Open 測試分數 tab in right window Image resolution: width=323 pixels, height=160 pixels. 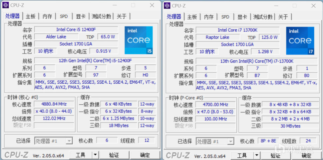tap(263, 17)
